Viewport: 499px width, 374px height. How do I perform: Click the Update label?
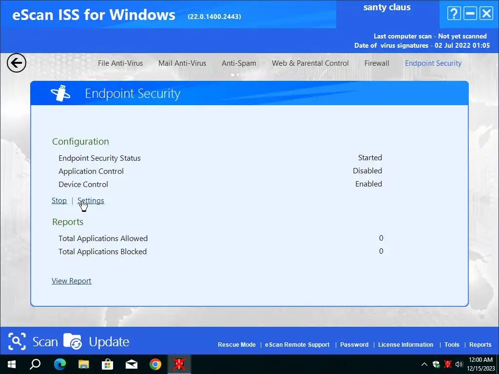[109, 342]
